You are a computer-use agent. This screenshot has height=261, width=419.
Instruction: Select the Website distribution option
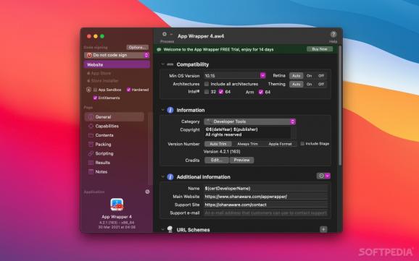point(117,65)
